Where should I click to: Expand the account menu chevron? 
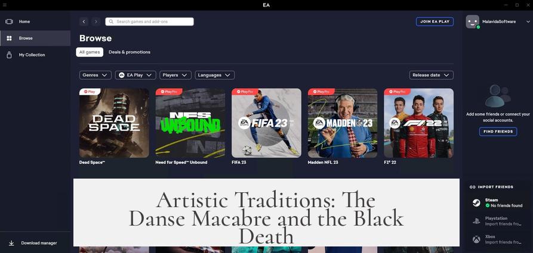pyautogui.click(x=528, y=21)
